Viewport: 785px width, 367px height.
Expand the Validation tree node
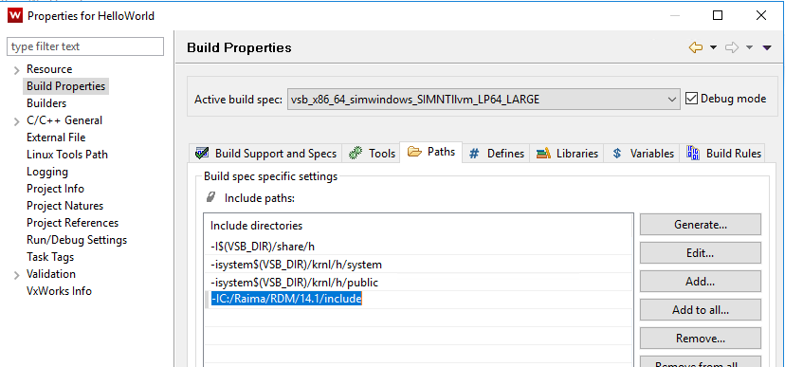point(16,275)
